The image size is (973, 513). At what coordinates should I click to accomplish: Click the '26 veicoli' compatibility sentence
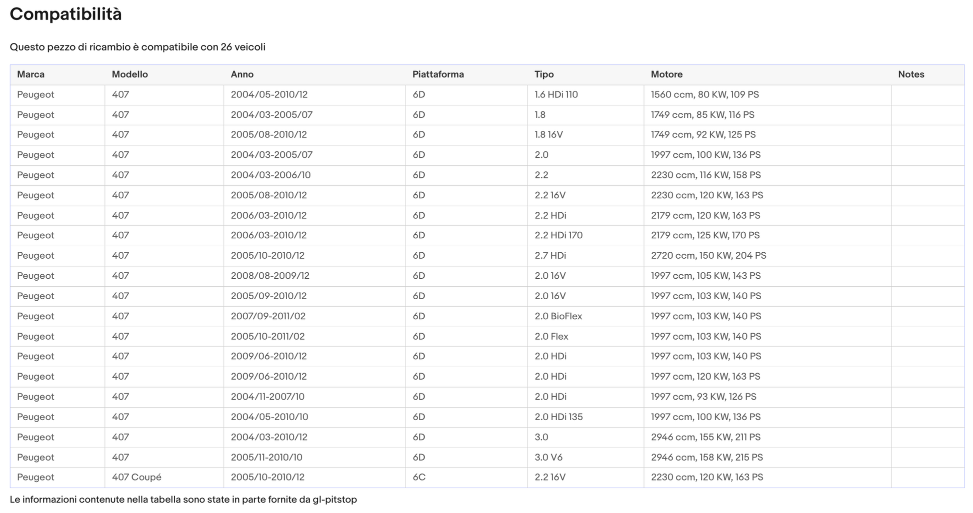point(137,47)
